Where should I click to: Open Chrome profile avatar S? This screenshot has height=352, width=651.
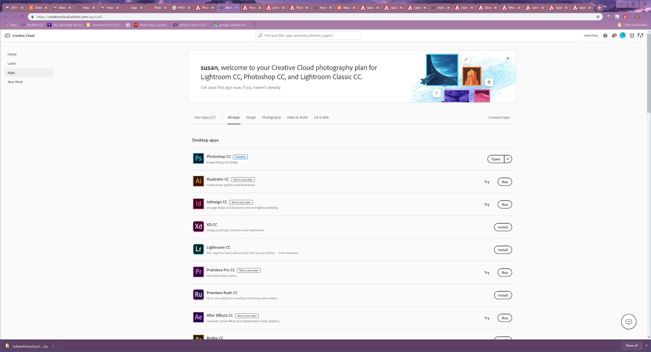coord(637,17)
